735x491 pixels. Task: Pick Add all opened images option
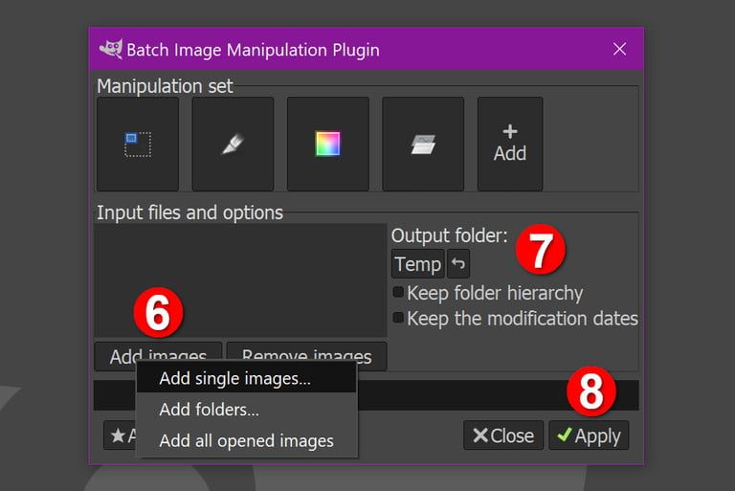tap(246, 440)
